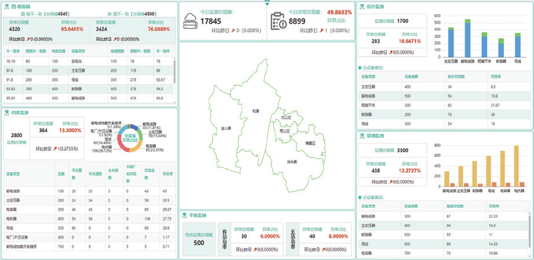534x260 pixels.
Task: Open the 无功功率 tab in 平衡监测
Action: [292, 238]
